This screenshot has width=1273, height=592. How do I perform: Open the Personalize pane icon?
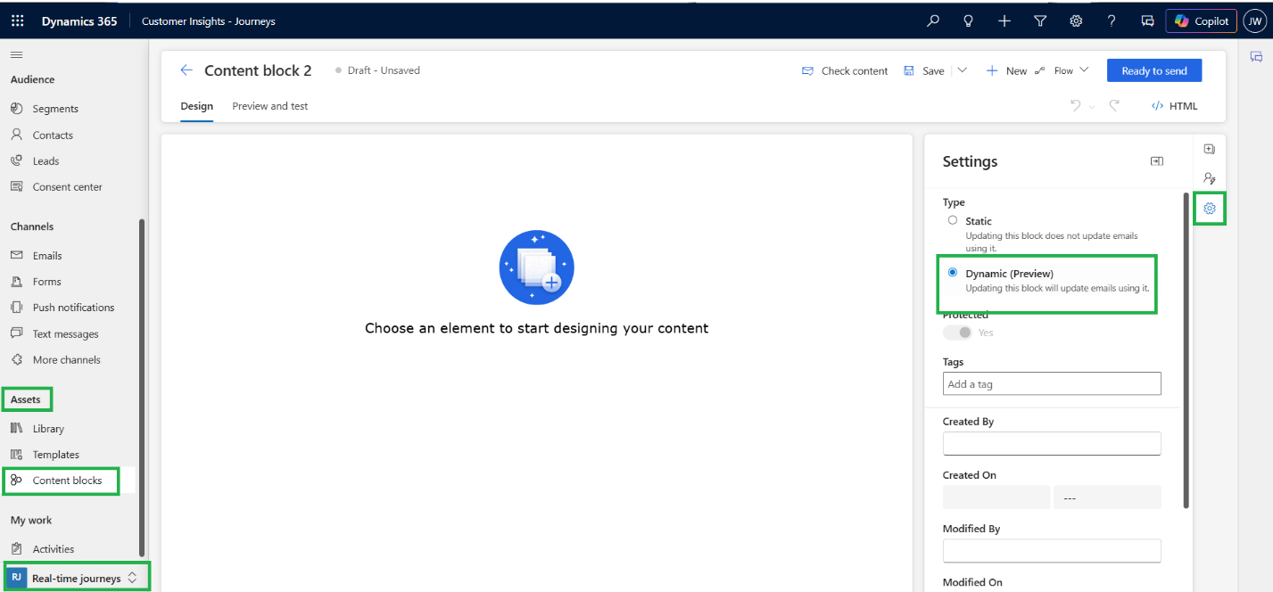1210,178
